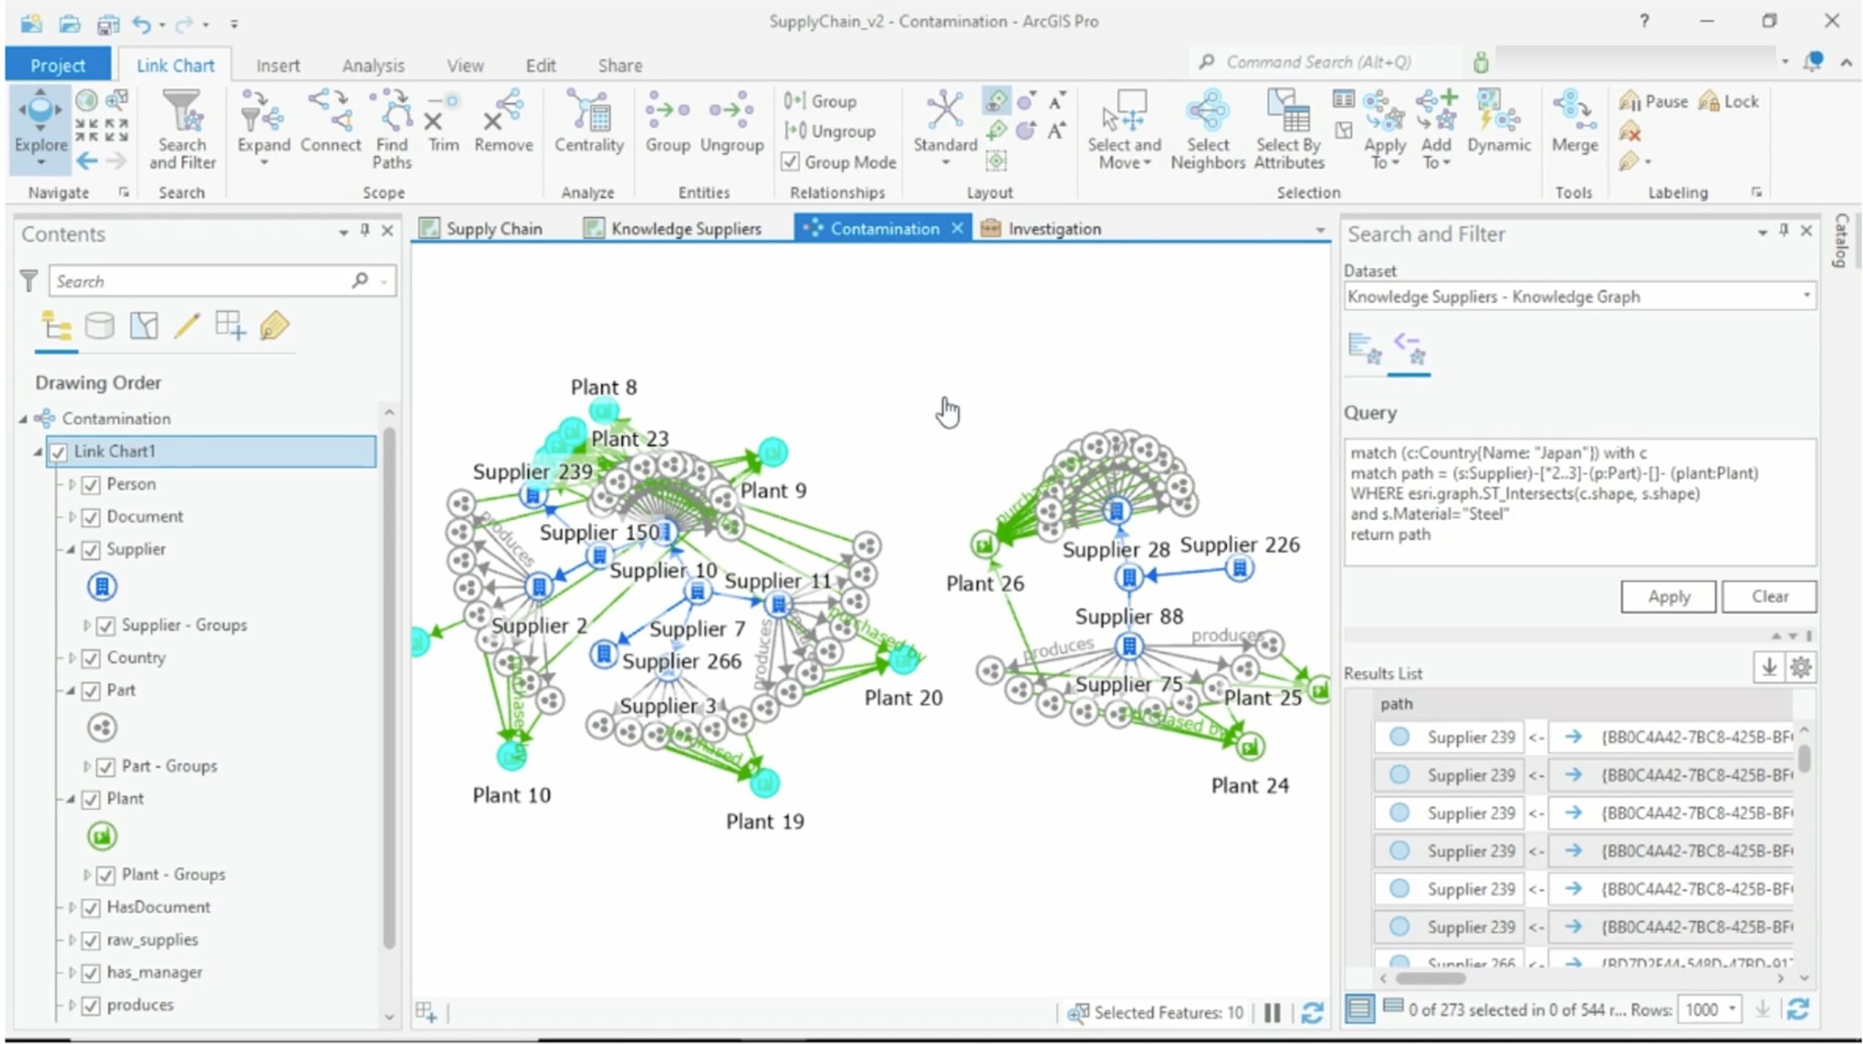Image resolution: width=1863 pixels, height=1044 pixels.
Task: Open the Supply Chain view tab
Action: coord(482,228)
